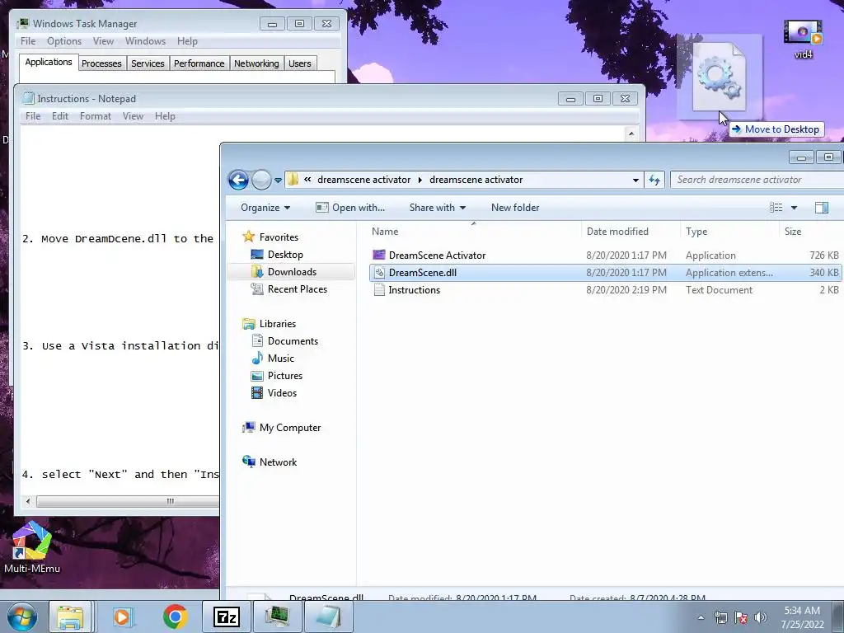844x633 pixels.
Task: Open Task Manager's Options menu
Action: [64, 41]
